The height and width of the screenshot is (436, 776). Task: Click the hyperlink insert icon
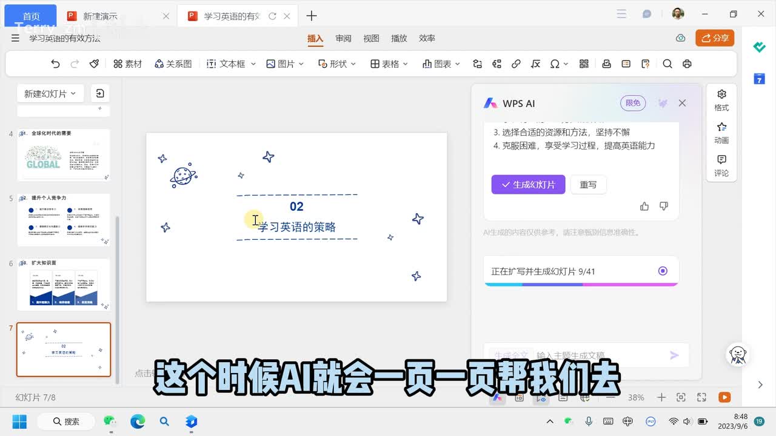click(516, 64)
